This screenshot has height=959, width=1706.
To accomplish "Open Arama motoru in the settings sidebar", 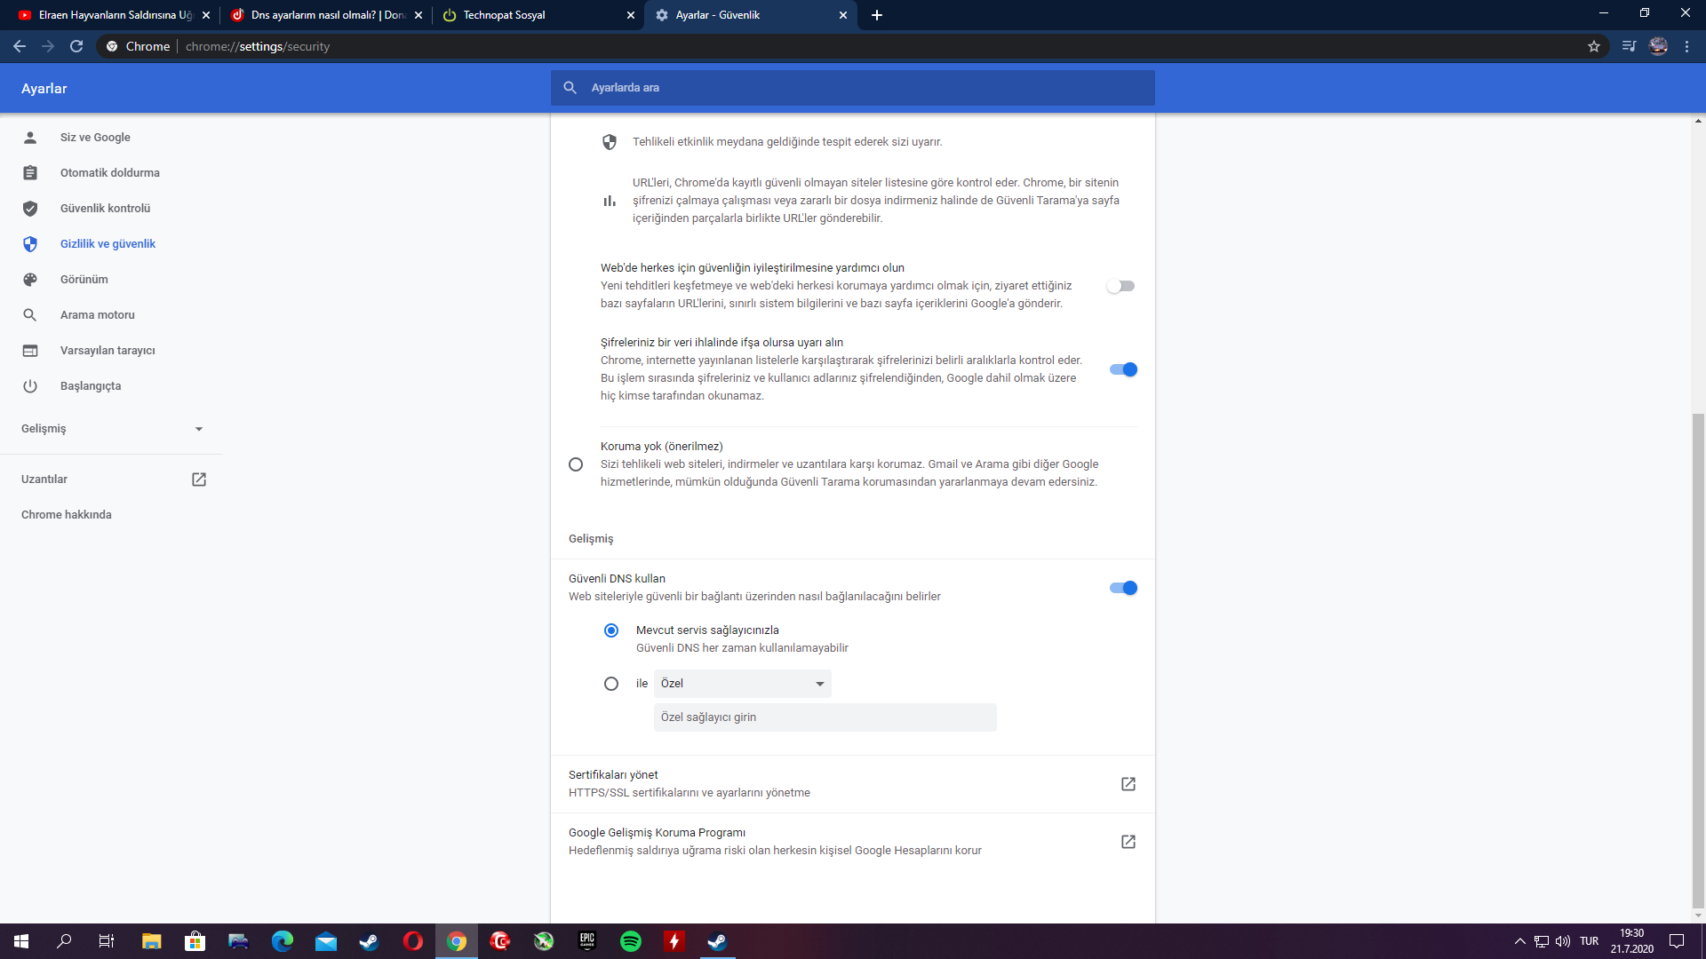I will point(97,315).
